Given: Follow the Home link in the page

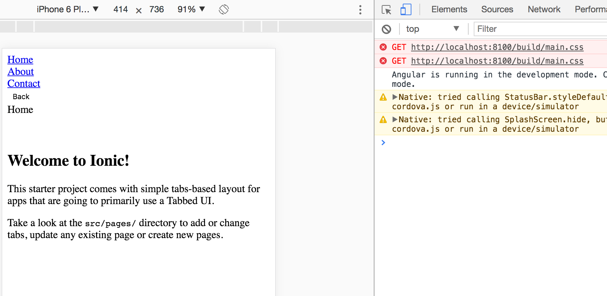Looking at the screenshot, I should [20, 60].
